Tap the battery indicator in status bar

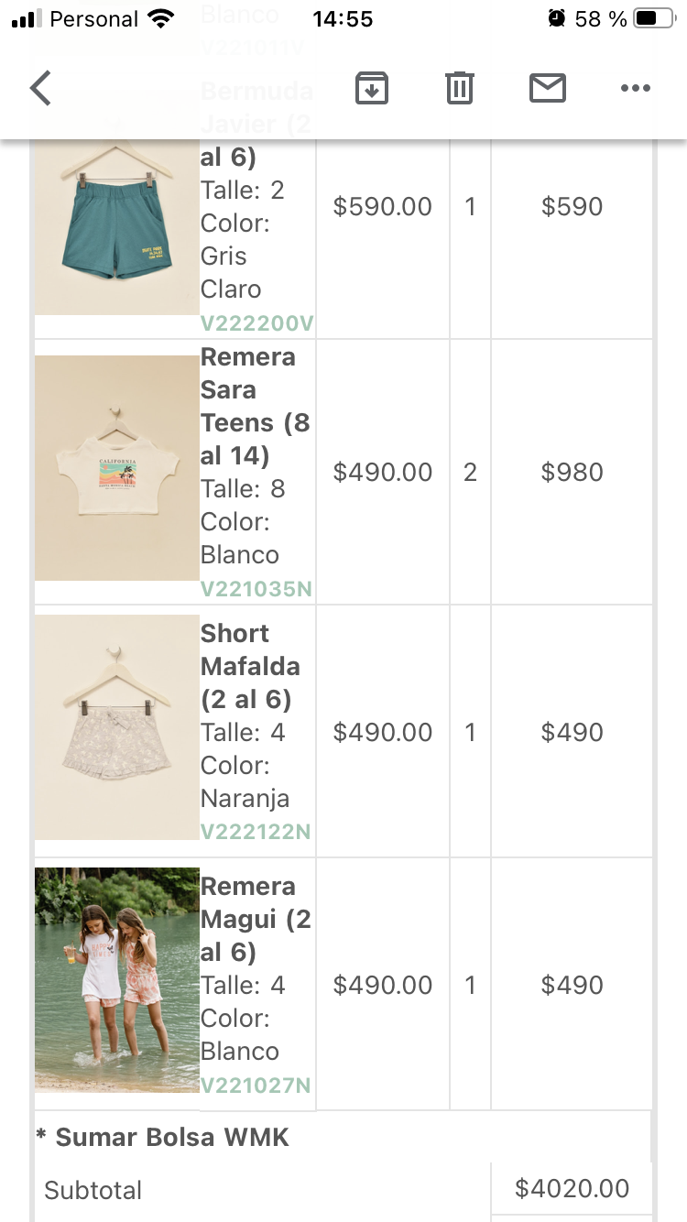tap(654, 18)
